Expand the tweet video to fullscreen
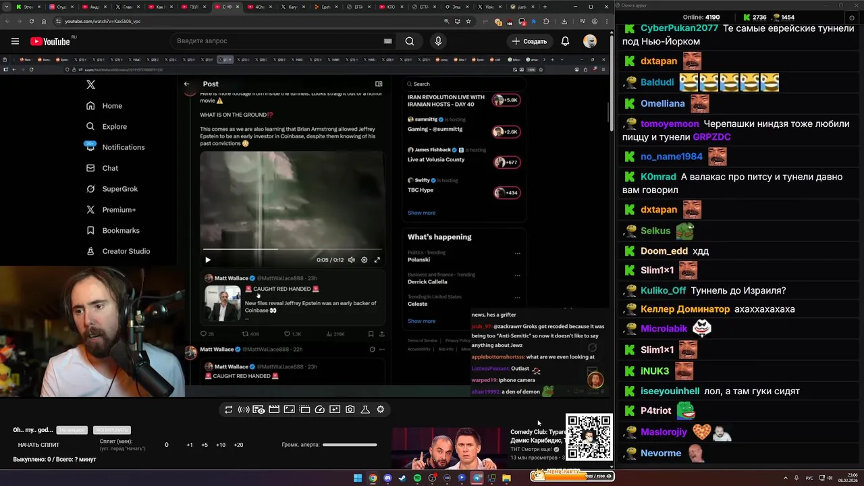This screenshot has height=486, width=864. point(377,260)
